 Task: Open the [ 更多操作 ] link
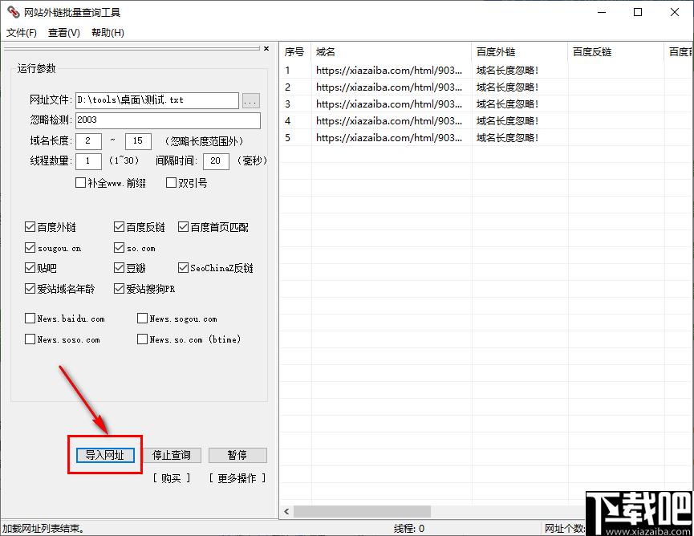(x=237, y=478)
